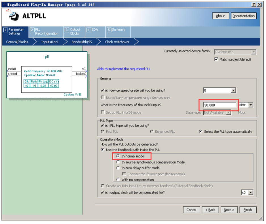266x224 pixels.
Task: Switch to Output Clocks tab
Action: (x=74, y=32)
